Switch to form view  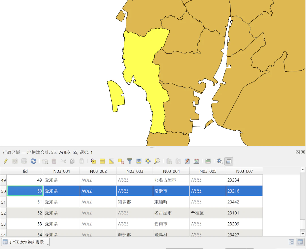(x=291, y=242)
